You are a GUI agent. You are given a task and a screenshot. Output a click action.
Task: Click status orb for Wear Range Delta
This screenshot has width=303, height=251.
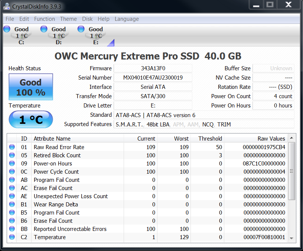pos(12,205)
